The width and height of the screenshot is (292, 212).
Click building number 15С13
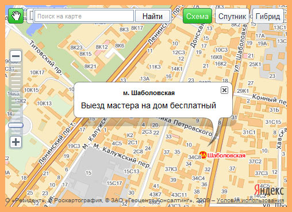pos(132,171)
